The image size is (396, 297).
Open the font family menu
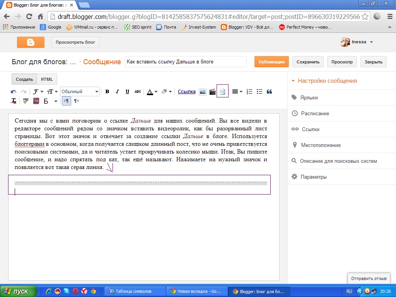click(38, 91)
